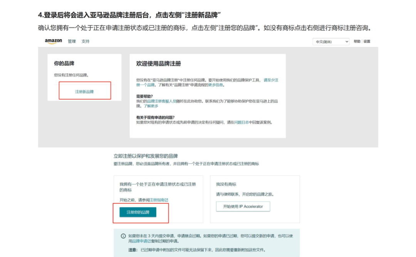Click the 注册新品牌 link

click(x=84, y=92)
